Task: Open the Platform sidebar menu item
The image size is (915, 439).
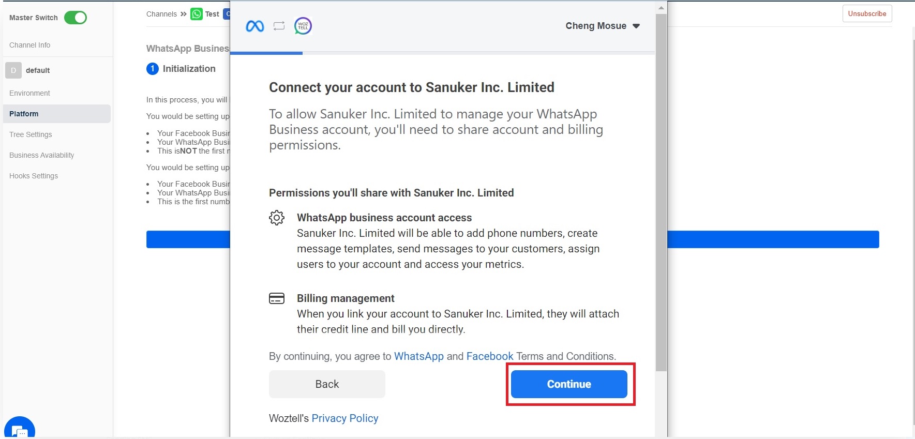Action: tap(24, 114)
